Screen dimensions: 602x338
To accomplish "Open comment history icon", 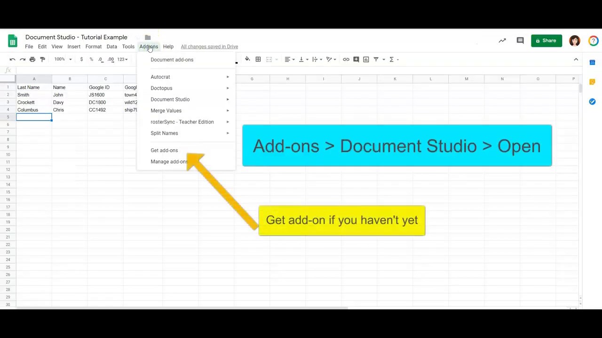I will (x=520, y=41).
